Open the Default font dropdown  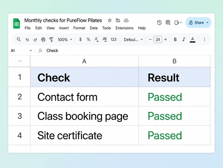coord(133,39)
